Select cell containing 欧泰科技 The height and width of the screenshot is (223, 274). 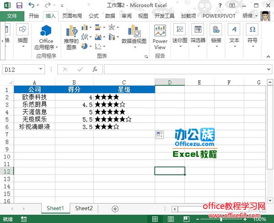[34, 97]
